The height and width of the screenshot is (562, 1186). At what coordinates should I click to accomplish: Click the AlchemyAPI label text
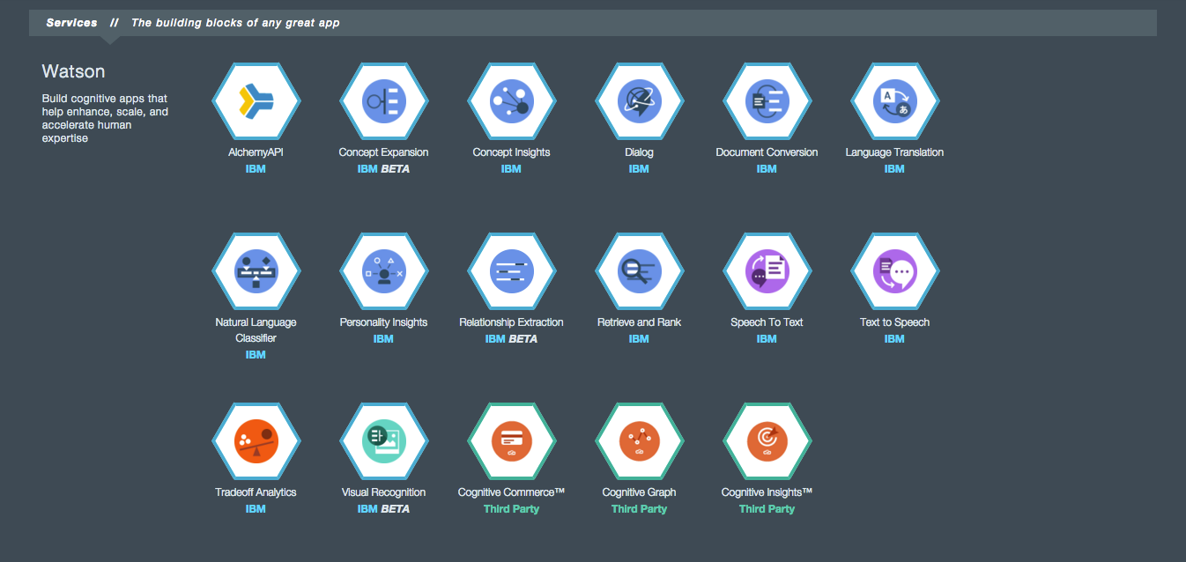tap(256, 152)
